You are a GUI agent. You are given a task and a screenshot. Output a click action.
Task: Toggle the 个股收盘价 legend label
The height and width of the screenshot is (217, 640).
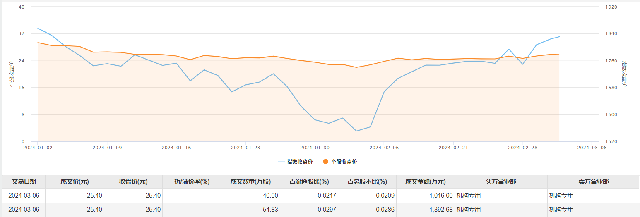[x=344, y=162]
